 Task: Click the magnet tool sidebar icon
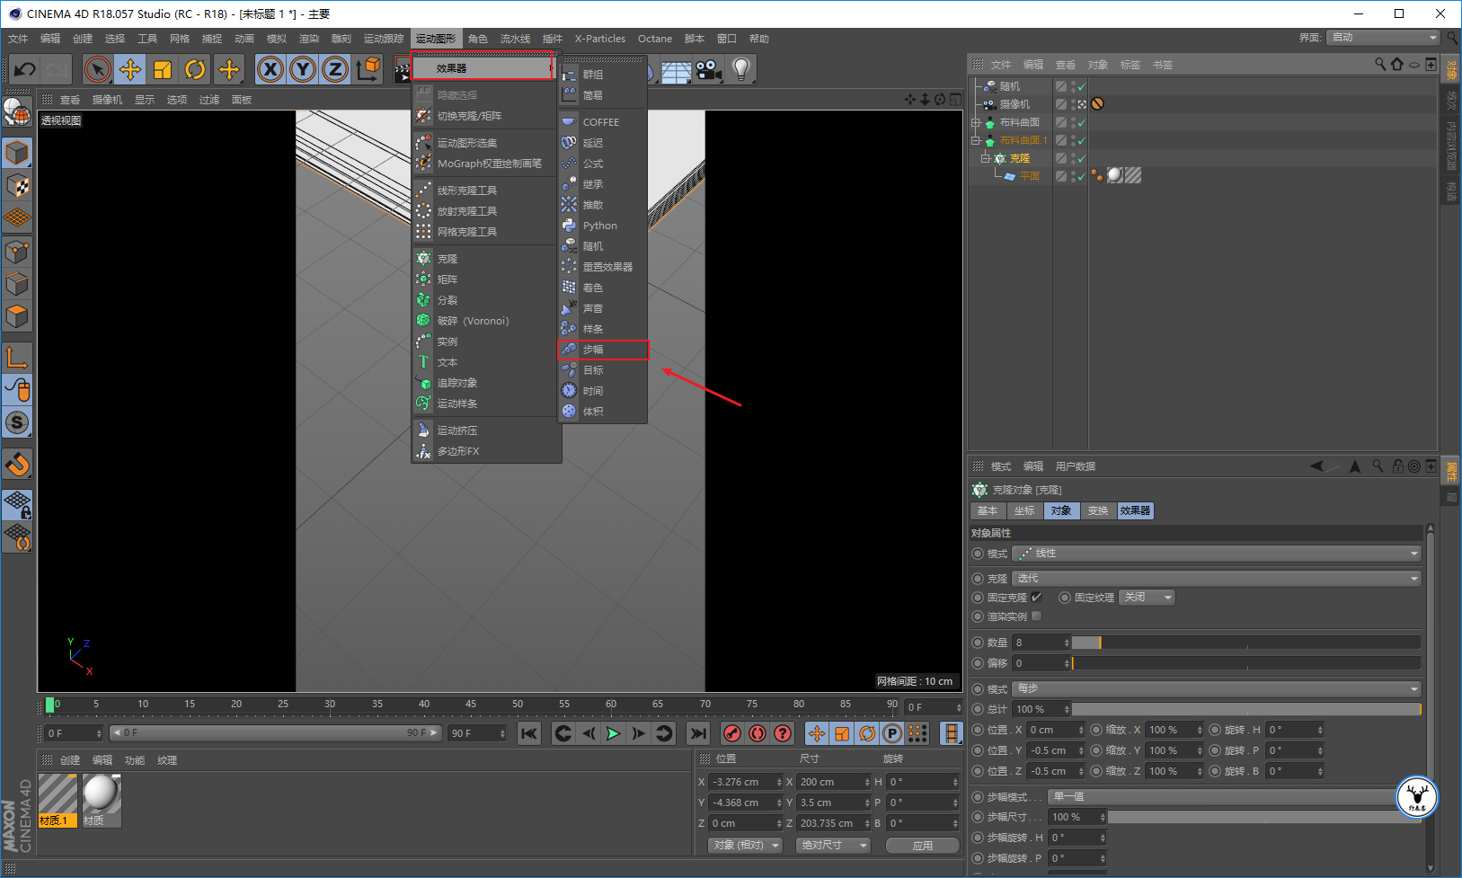pyautogui.click(x=17, y=464)
